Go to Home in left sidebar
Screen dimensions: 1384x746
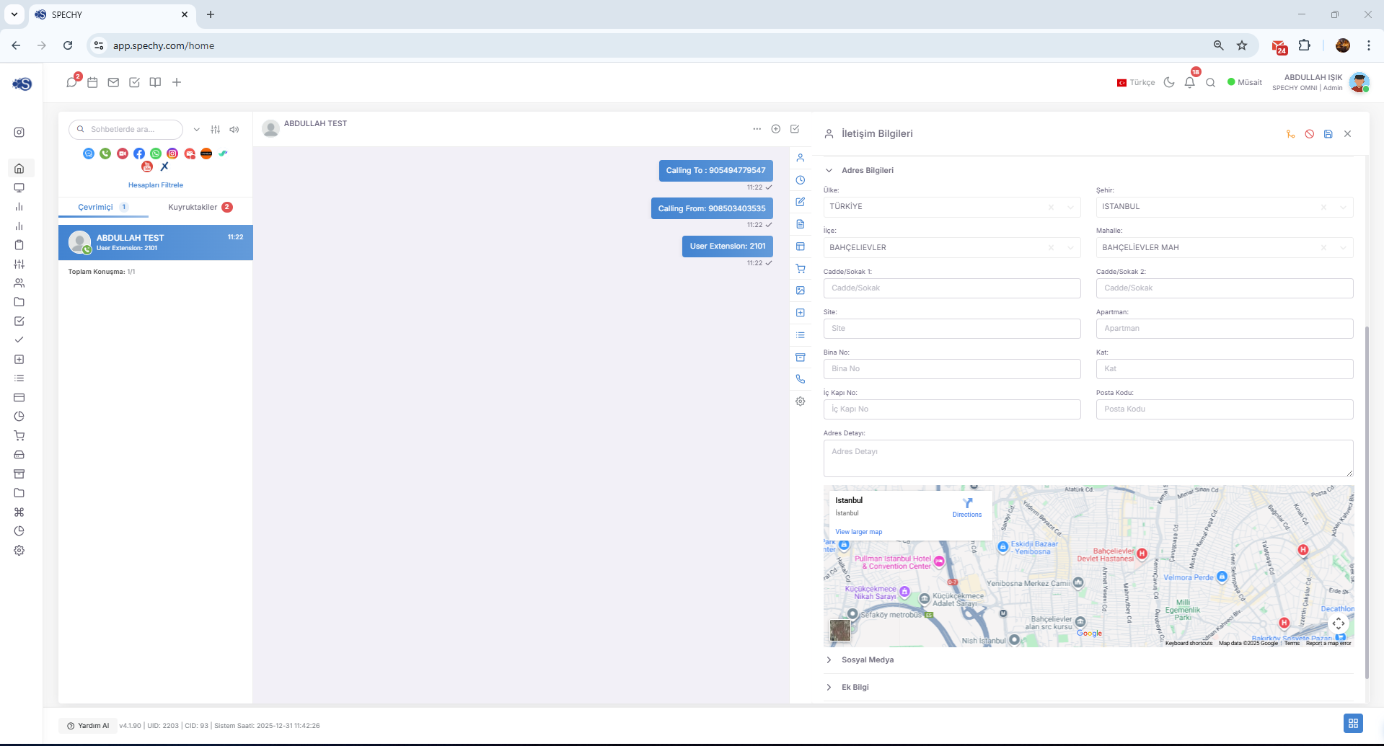pos(19,168)
